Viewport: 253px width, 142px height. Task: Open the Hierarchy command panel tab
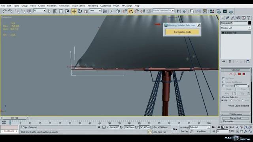233,18
